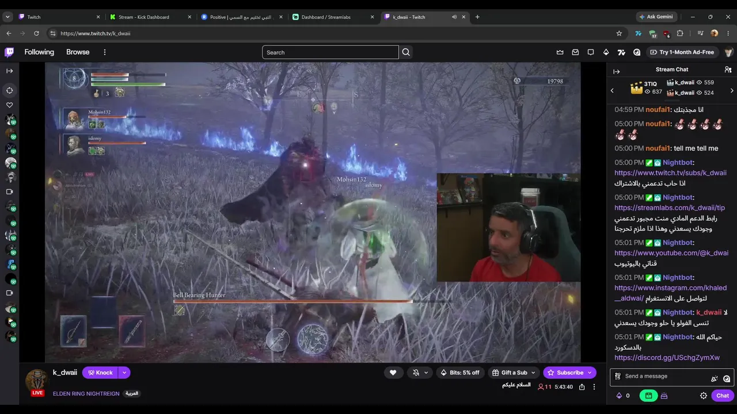Open the 7TV browser extension
The height and width of the screenshot is (414, 737).
pos(638,33)
